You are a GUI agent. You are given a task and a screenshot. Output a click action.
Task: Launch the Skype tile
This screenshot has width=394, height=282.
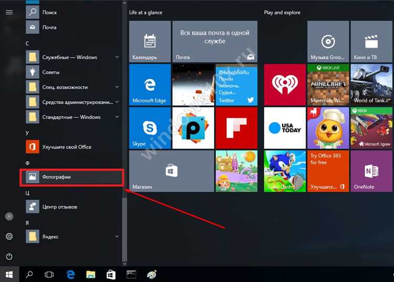click(150, 128)
